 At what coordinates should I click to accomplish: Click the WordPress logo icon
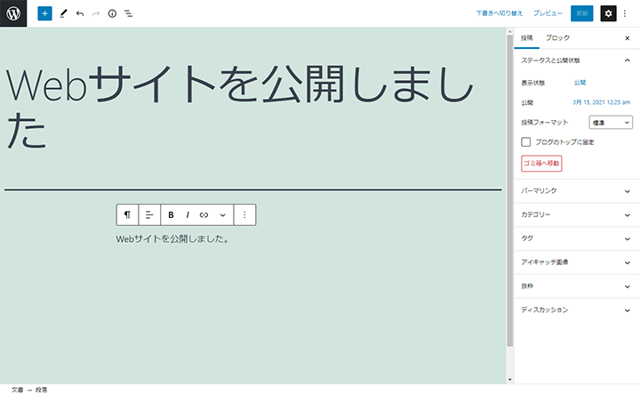(13, 13)
